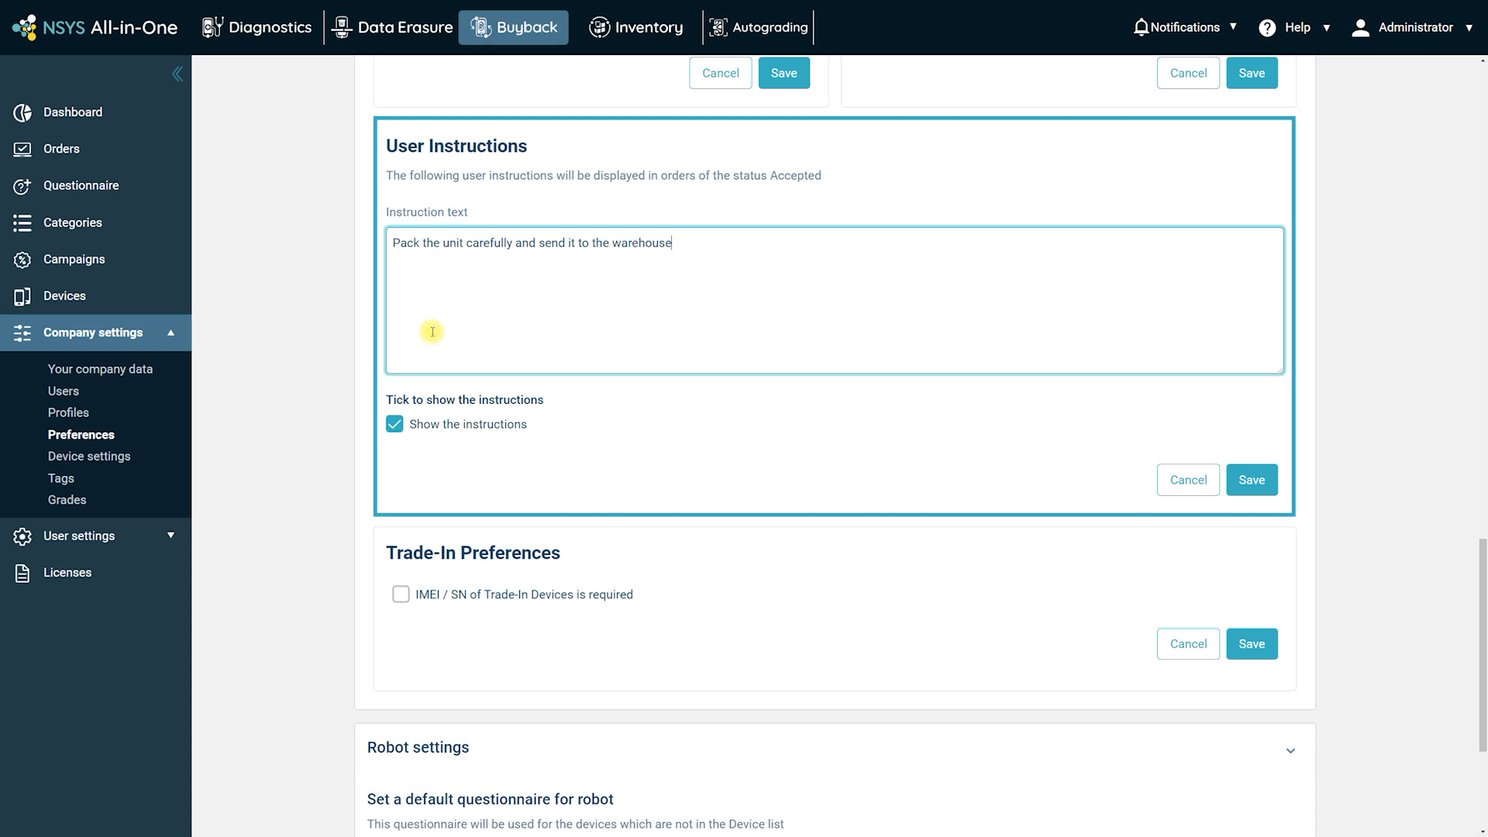
Task: Open the Administrator account dropdown arrow
Action: [x=1469, y=28]
